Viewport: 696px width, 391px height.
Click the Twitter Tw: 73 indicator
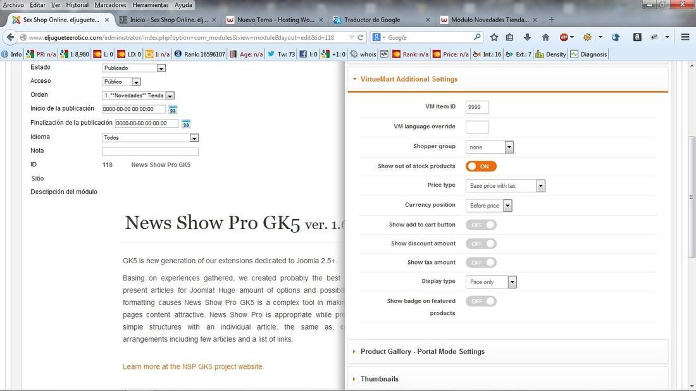282,54
